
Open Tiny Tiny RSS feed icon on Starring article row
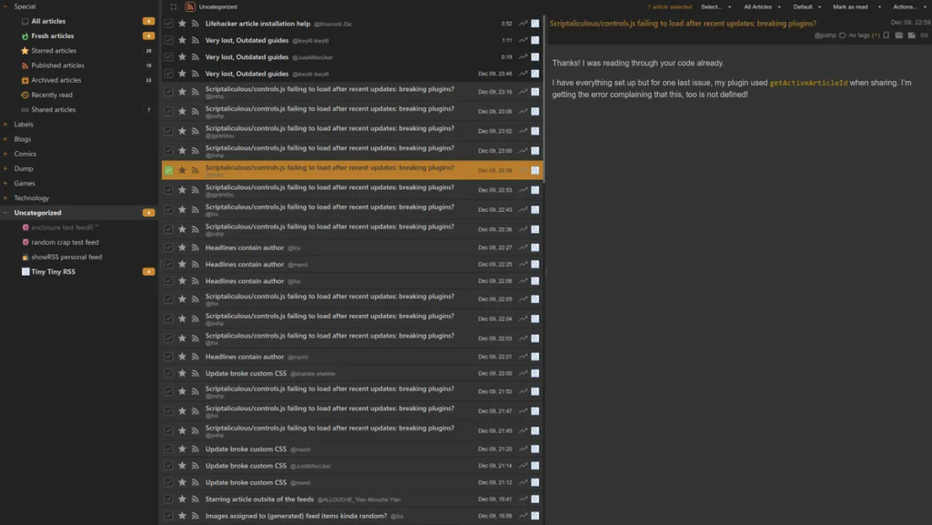tap(535, 500)
